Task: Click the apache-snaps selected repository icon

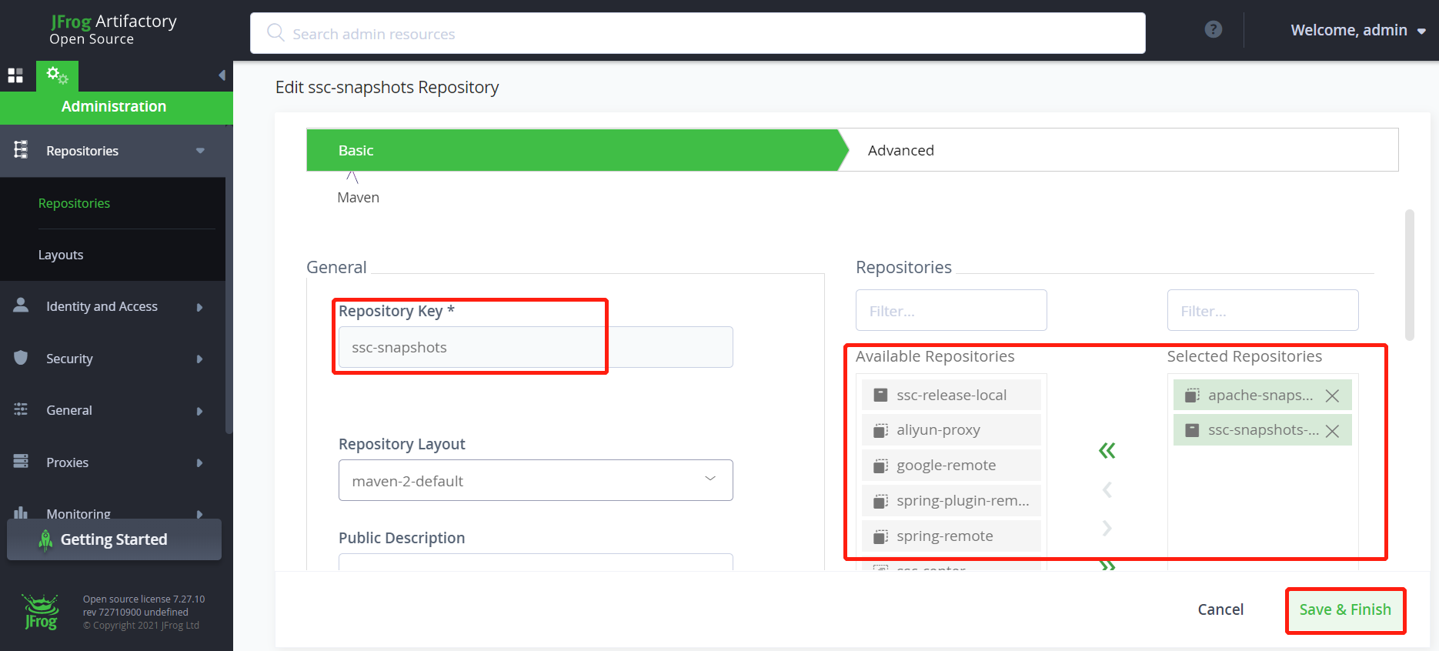Action: pyautogui.click(x=1192, y=395)
